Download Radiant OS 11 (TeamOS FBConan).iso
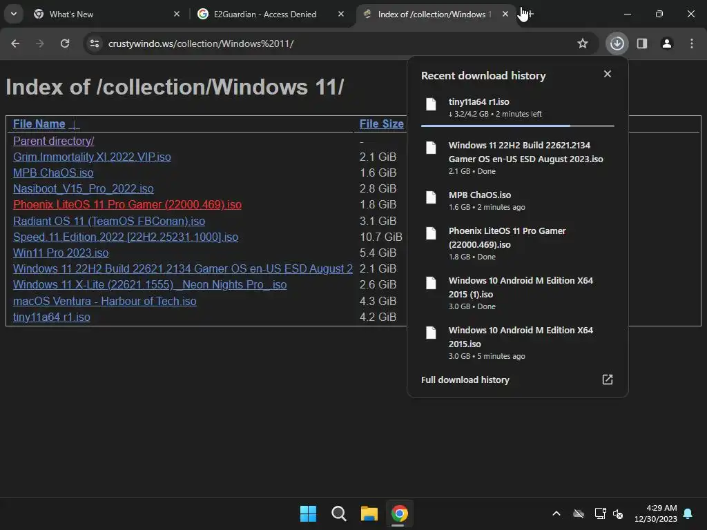This screenshot has width=707, height=530. pyautogui.click(x=109, y=221)
